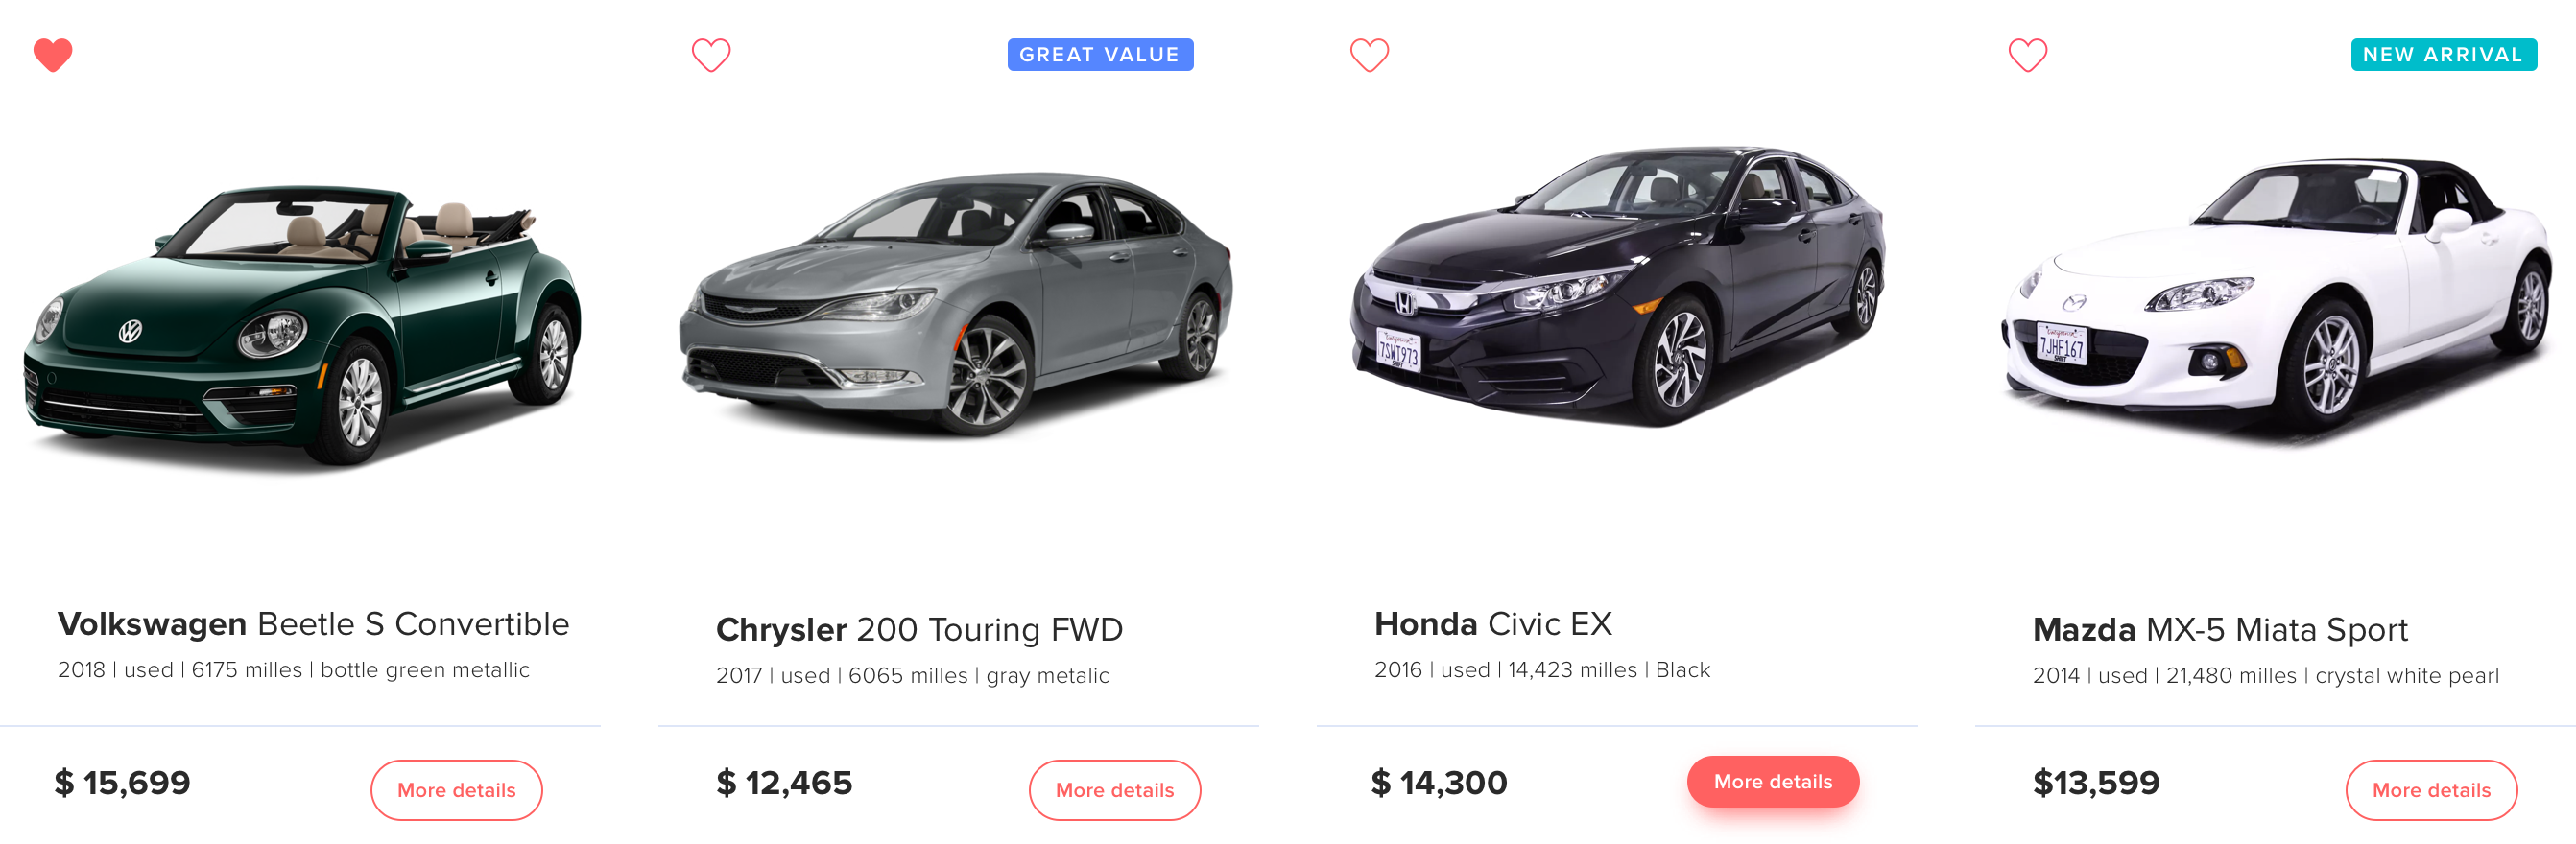Open the Chrysler 200 Touring FWD title

click(x=919, y=630)
